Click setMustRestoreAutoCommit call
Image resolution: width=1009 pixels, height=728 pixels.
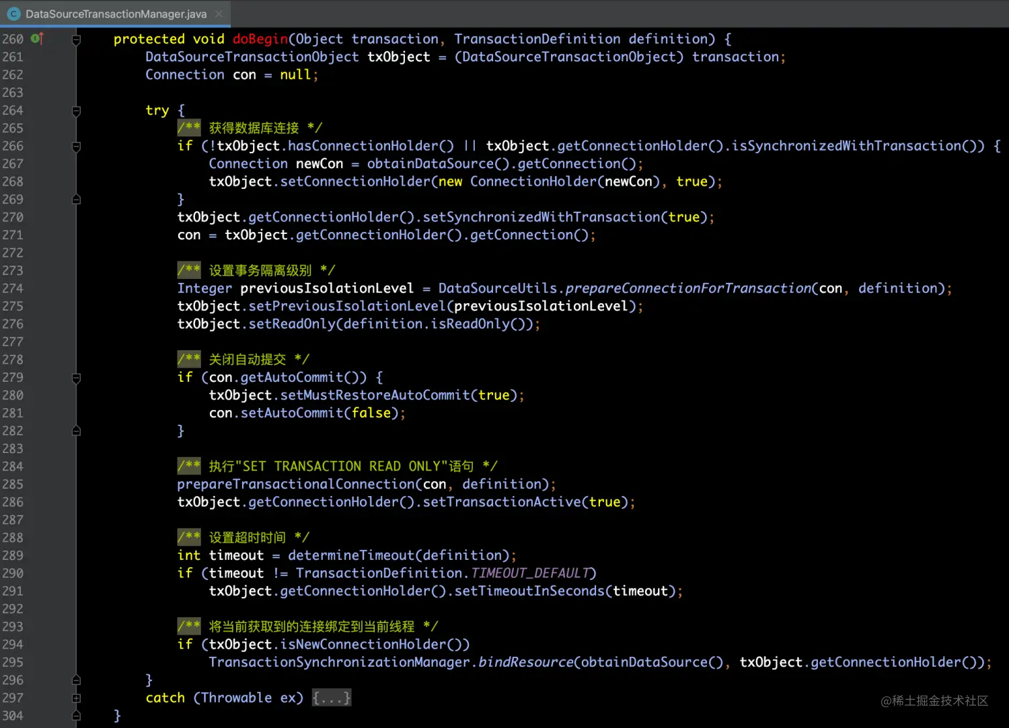[x=375, y=395]
